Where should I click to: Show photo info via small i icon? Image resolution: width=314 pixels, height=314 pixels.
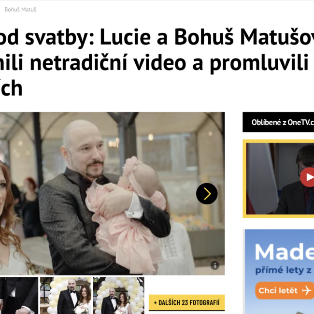point(215,266)
